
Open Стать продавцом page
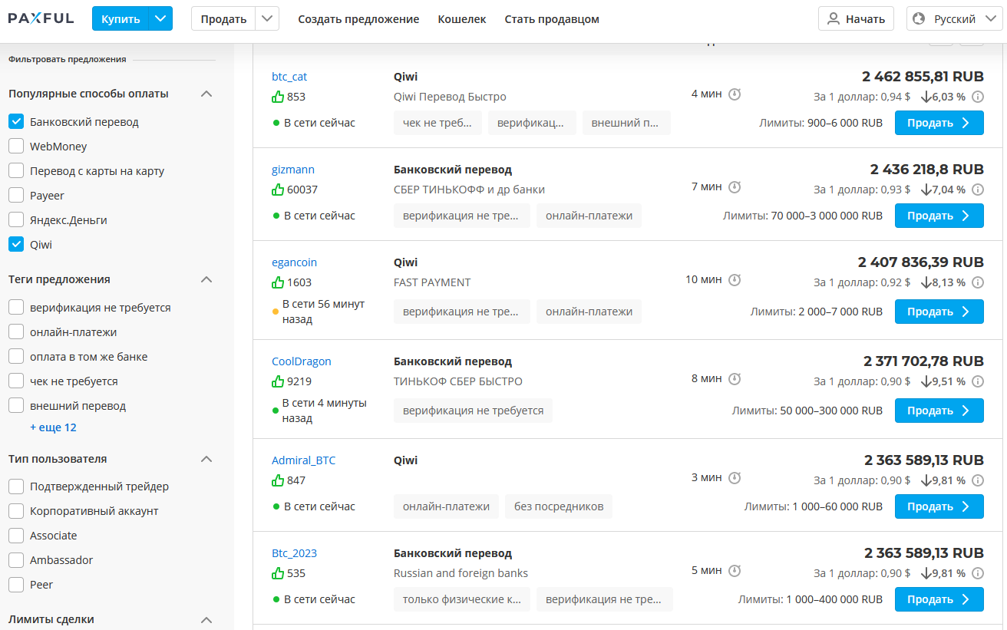(x=552, y=19)
